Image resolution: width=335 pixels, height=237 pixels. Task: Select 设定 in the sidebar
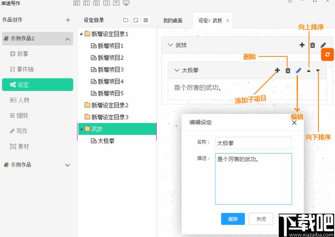(x=37, y=85)
